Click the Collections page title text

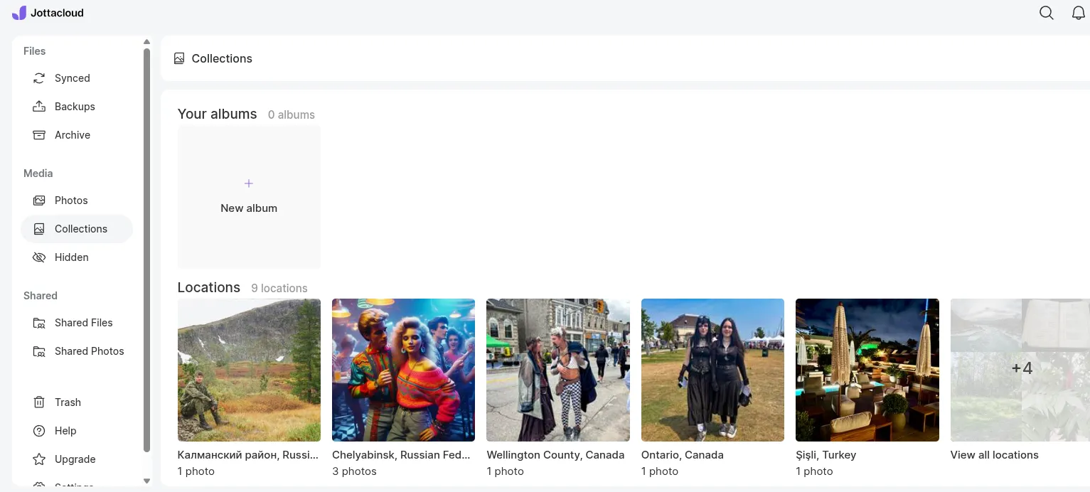point(222,58)
